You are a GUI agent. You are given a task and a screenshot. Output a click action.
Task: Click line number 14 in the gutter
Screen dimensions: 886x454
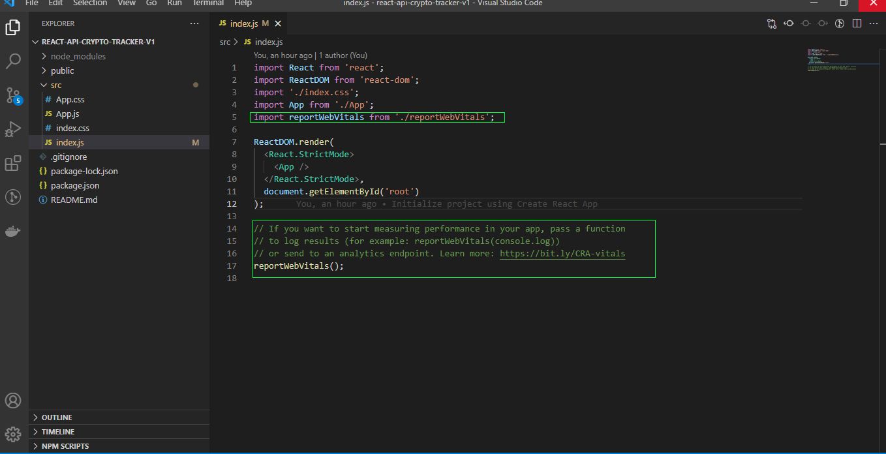point(232,228)
